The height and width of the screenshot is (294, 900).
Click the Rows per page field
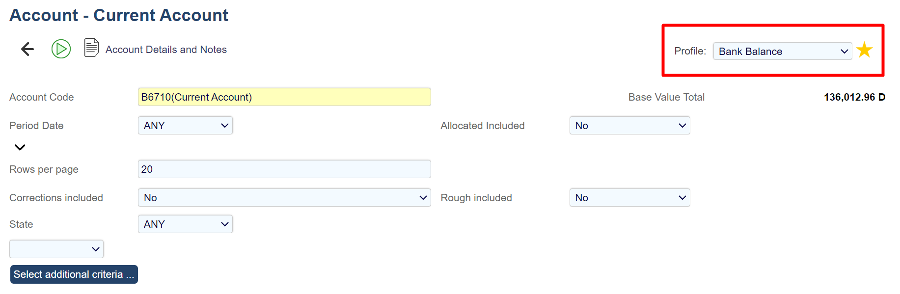tap(284, 169)
